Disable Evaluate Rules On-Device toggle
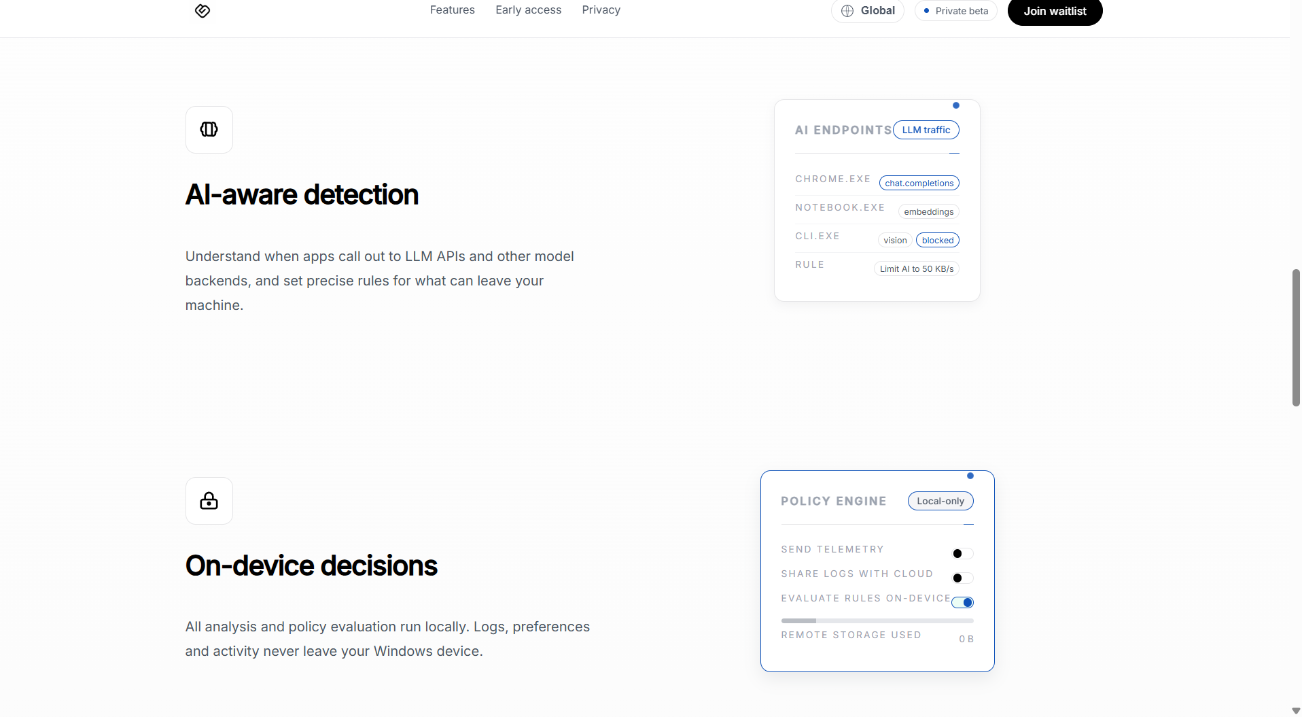Image resolution: width=1302 pixels, height=717 pixels. click(x=962, y=603)
